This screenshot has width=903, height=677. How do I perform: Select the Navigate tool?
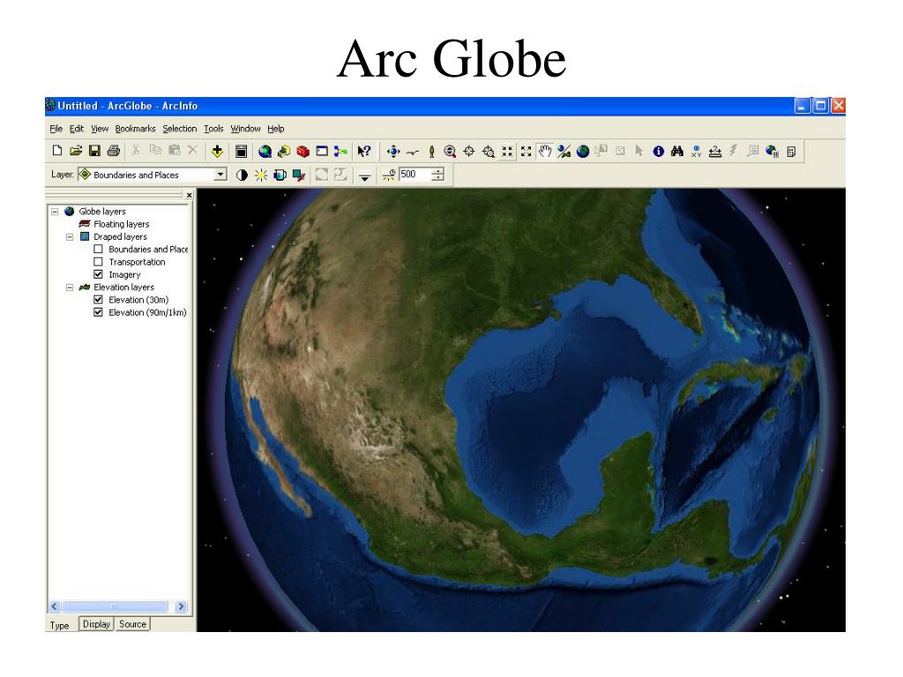[393, 152]
